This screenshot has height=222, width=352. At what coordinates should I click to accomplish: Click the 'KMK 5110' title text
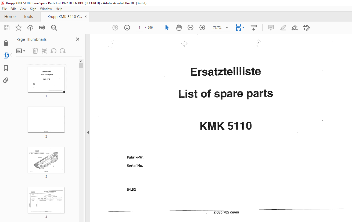click(226, 126)
